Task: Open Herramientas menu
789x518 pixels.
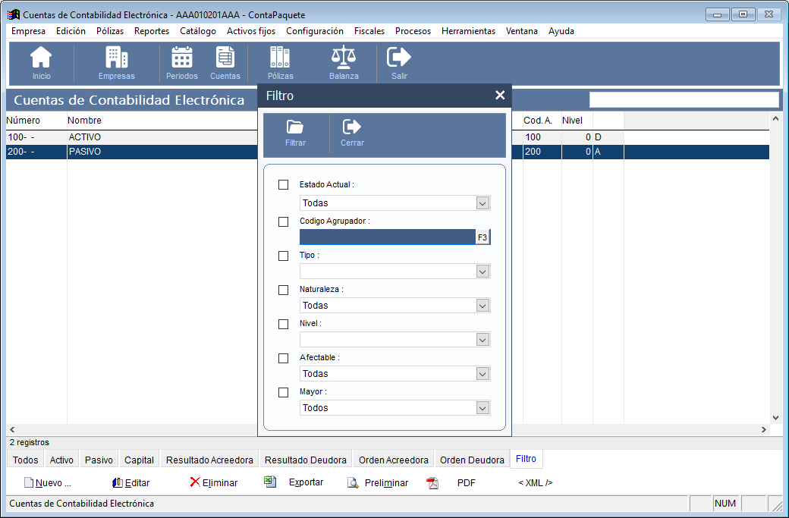Action: 468,31
